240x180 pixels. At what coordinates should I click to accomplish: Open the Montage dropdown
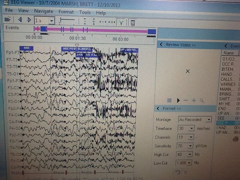(208, 120)
